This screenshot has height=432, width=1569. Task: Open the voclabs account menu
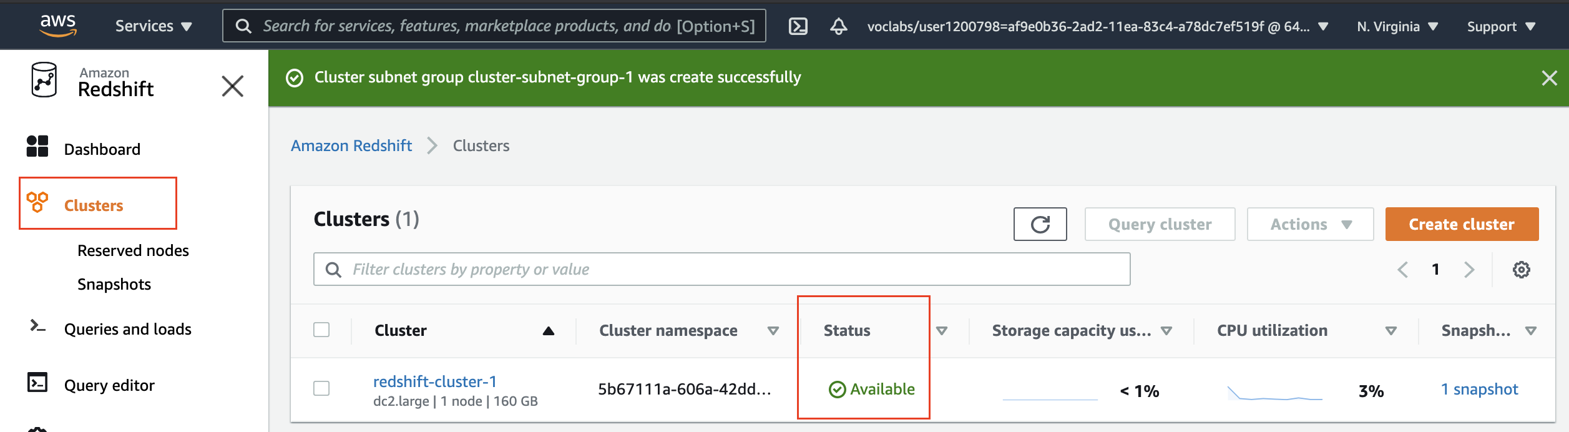point(1098,26)
